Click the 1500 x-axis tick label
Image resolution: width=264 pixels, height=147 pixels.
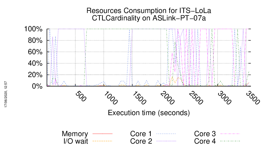click(x=139, y=98)
